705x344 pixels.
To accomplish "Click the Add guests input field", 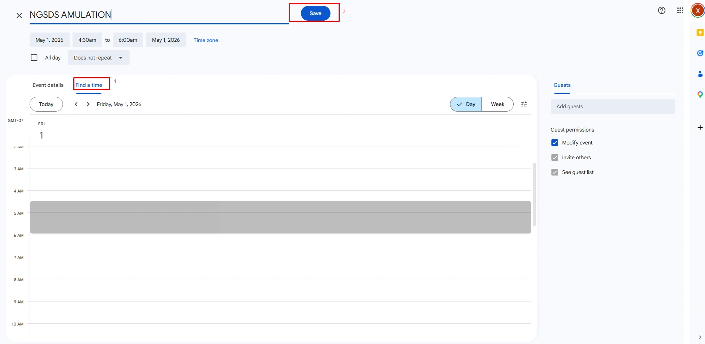I will tap(613, 106).
